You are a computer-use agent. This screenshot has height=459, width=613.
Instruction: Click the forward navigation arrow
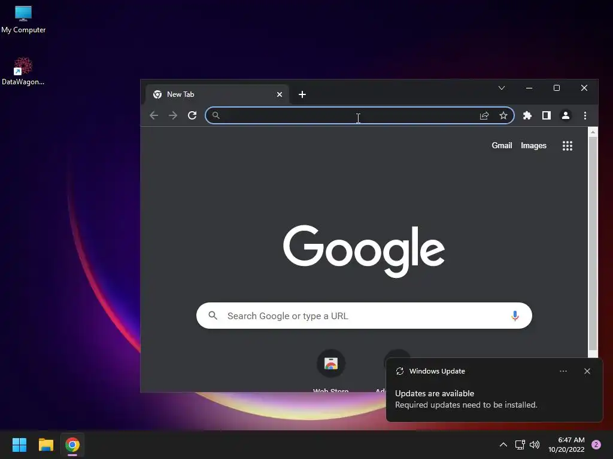pyautogui.click(x=173, y=115)
